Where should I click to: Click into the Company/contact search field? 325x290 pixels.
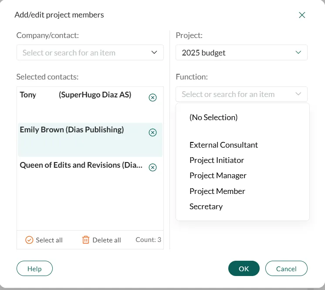tap(83, 52)
